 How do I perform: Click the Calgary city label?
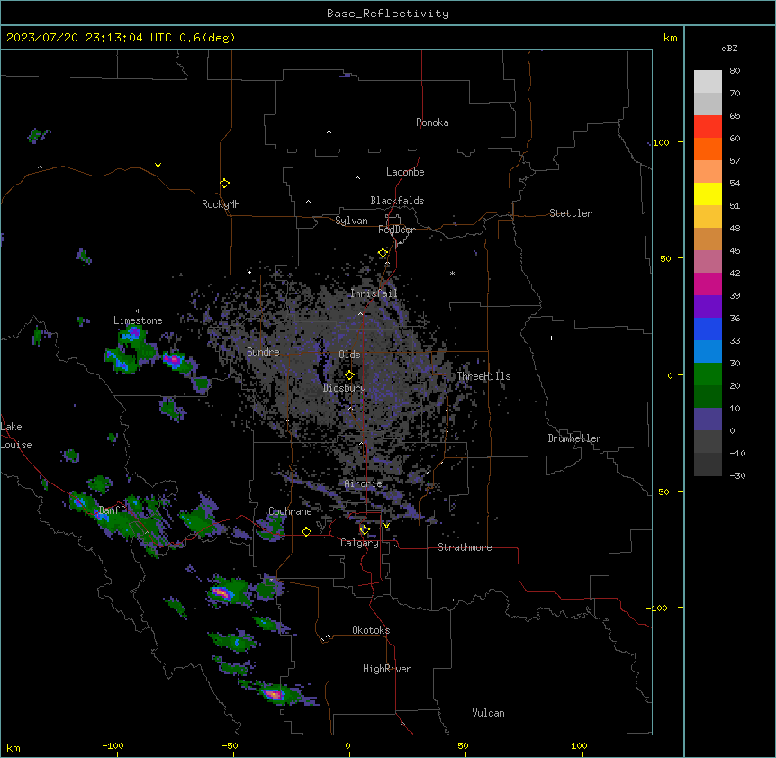tap(360, 543)
